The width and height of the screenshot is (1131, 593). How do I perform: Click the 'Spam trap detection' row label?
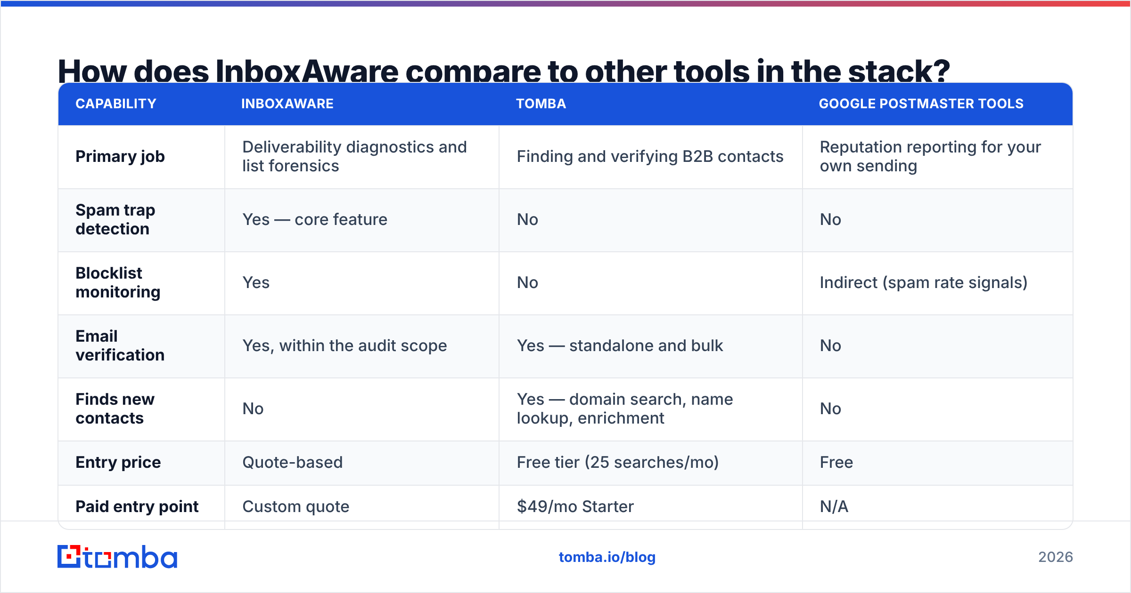point(115,219)
